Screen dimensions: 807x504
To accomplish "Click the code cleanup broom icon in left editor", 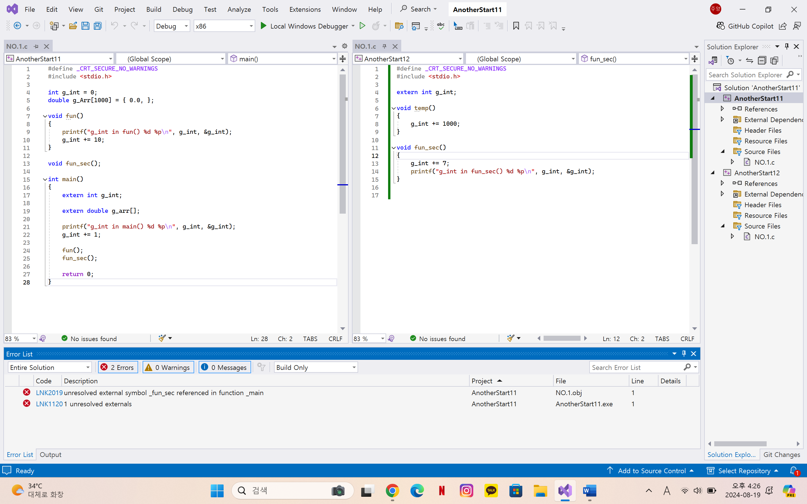I will (x=162, y=338).
